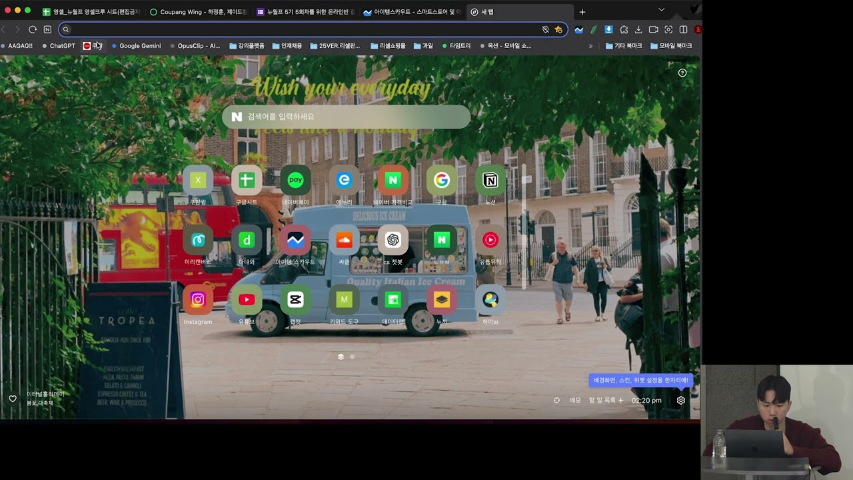Expand the 과일 bookmark folder
Viewport: 853px width, 480px height.
point(423,46)
